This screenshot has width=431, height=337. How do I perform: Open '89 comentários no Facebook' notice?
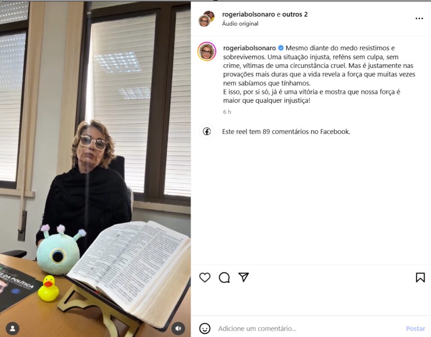point(286,131)
